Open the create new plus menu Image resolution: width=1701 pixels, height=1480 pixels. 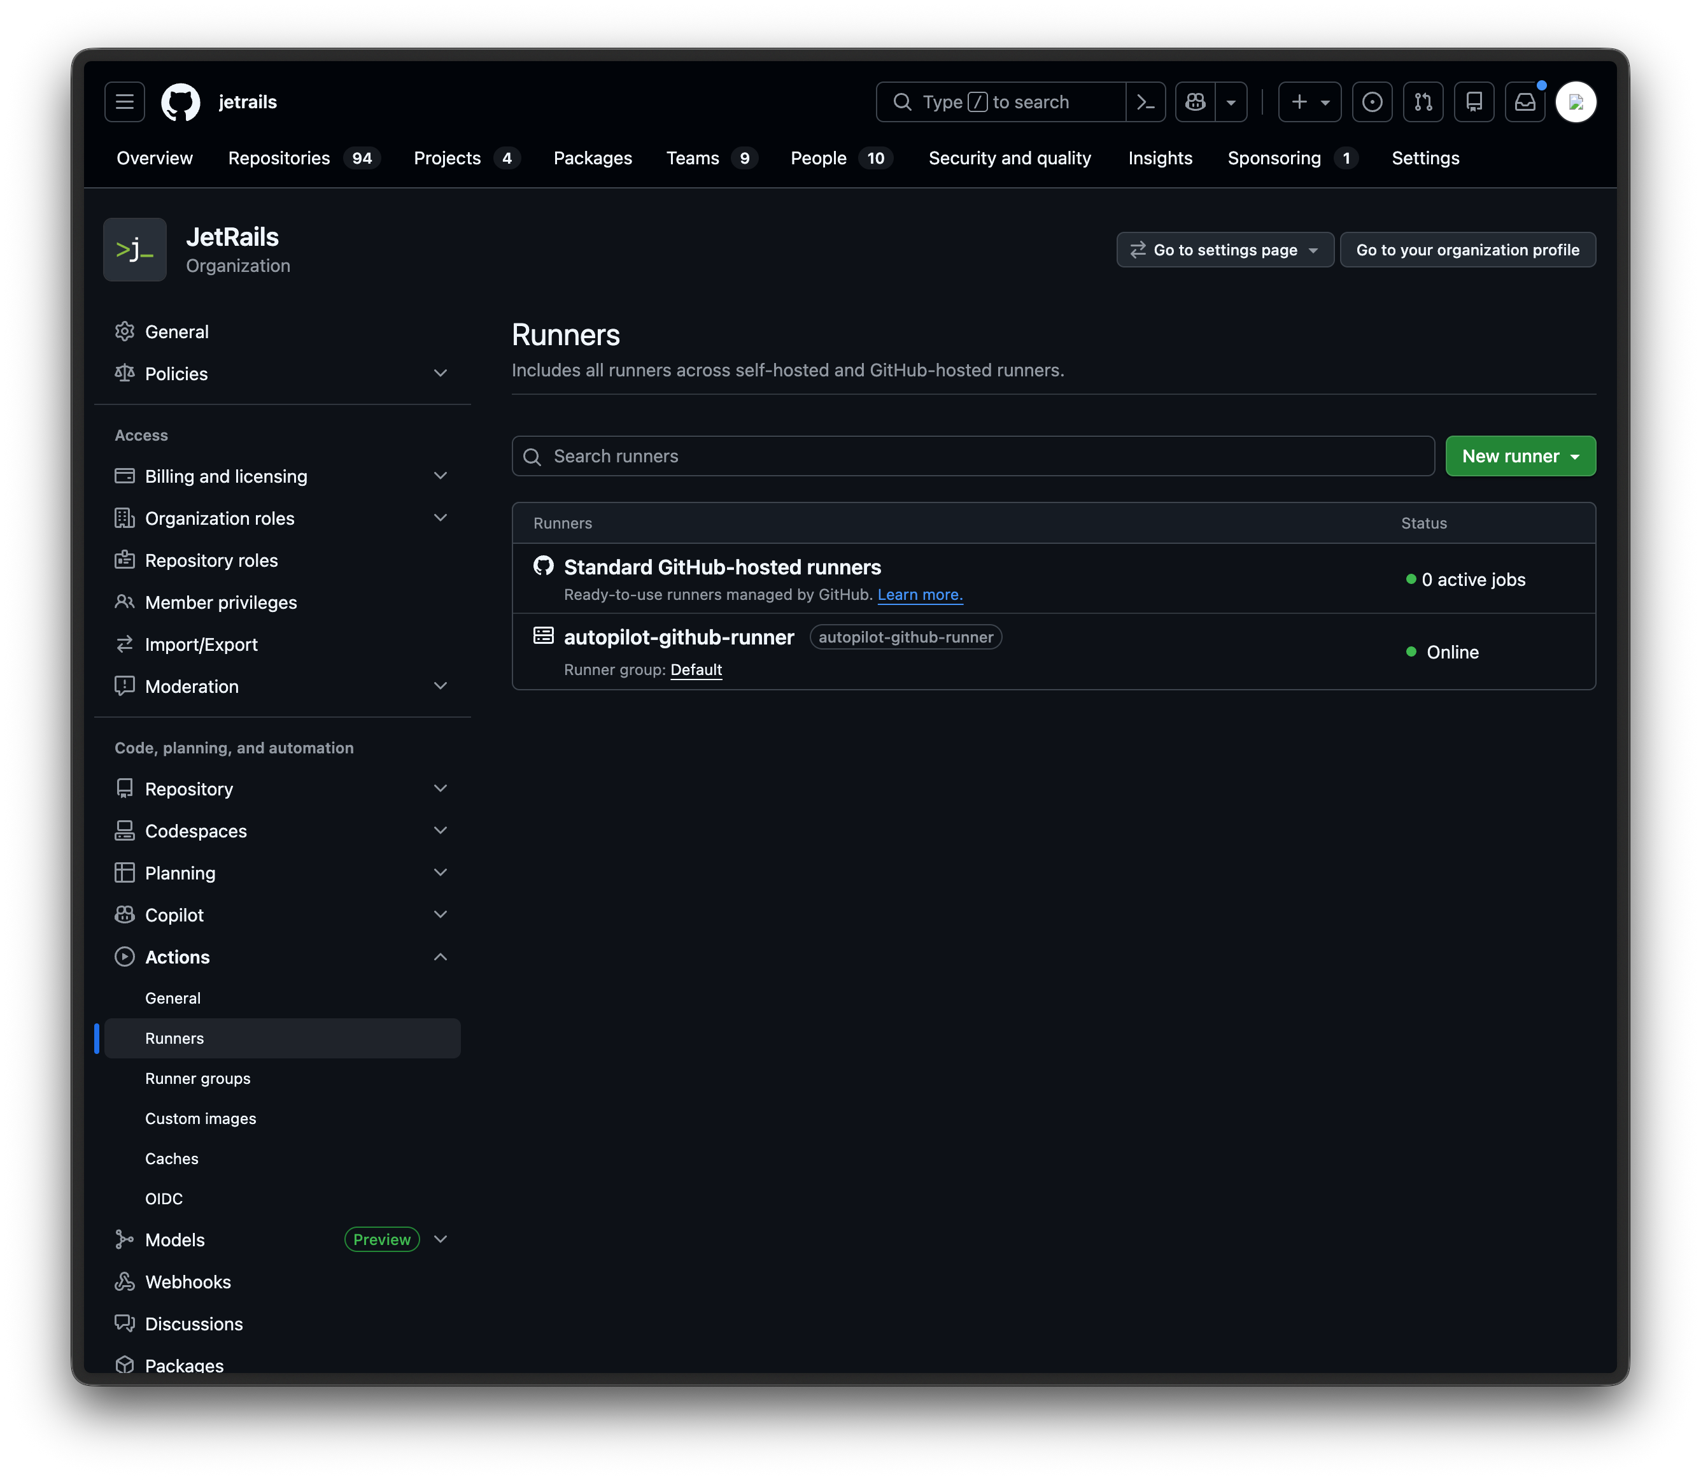pos(1309,102)
